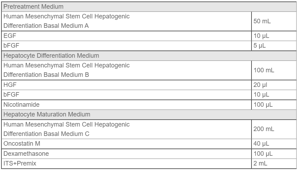The height and width of the screenshot is (170, 298).
Task: Click the 200 mL volume cell
Action: [274, 129]
